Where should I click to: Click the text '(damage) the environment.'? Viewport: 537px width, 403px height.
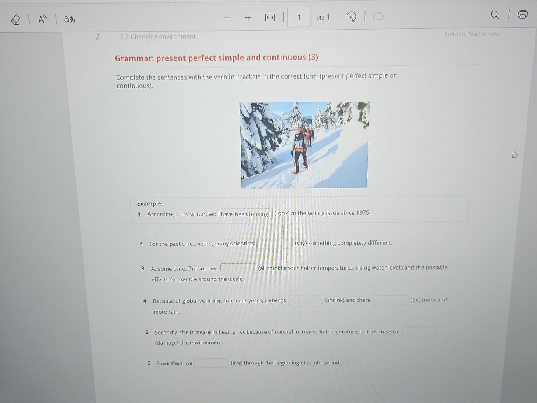[189, 343]
